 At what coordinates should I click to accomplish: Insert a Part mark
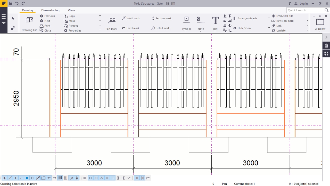coord(111,24)
